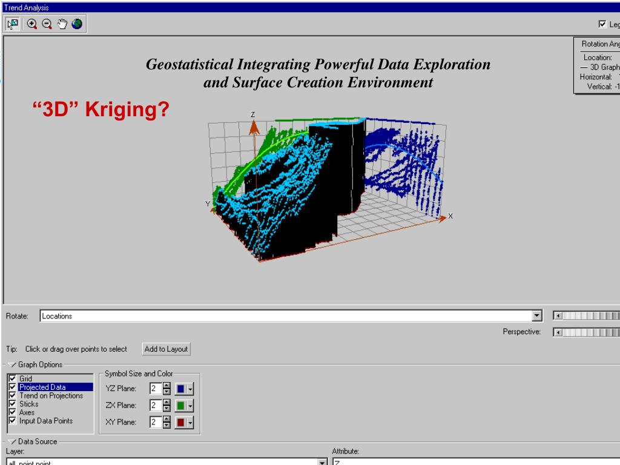Toggle the Legend checkbox
620x465 pixels.
(x=602, y=24)
